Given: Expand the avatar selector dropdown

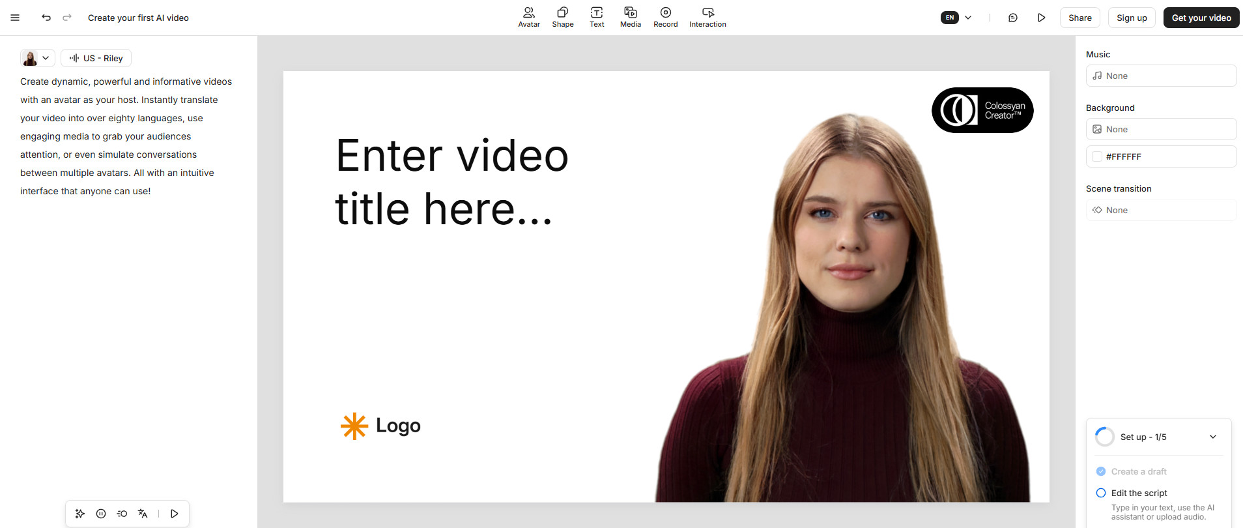Looking at the screenshot, I should click(37, 58).
